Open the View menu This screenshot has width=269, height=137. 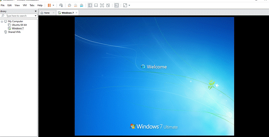pyautogui.click(x=17, y=5)
